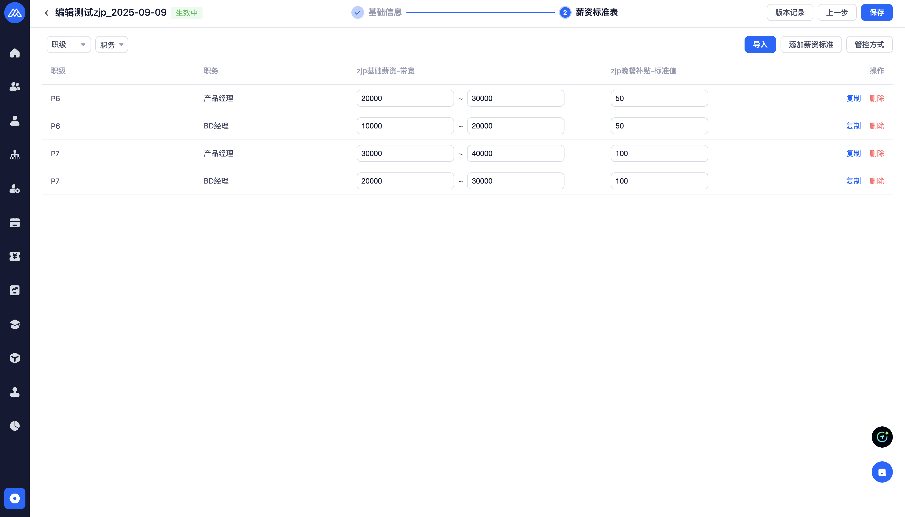This screenshot has width=905, height=517.
Task: Copy the P6 产品经理 row
Action: (854, 98)
